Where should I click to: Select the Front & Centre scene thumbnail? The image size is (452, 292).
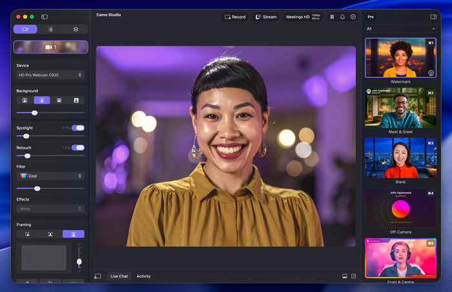click(x=400, y=258)
